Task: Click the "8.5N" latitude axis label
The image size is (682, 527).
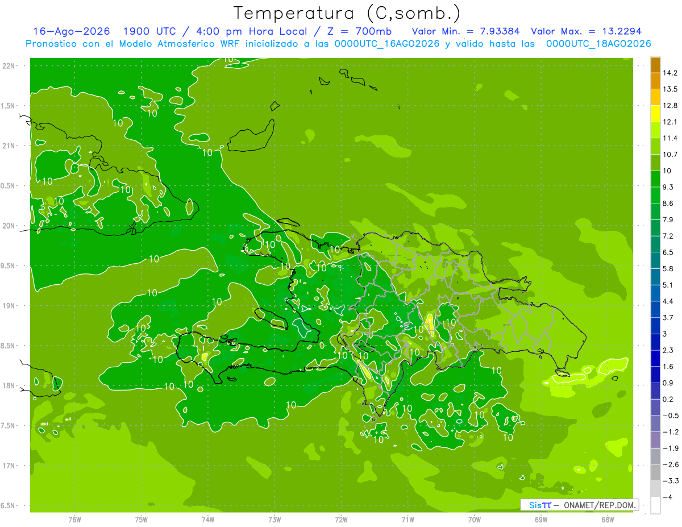Action: (9, 346)
